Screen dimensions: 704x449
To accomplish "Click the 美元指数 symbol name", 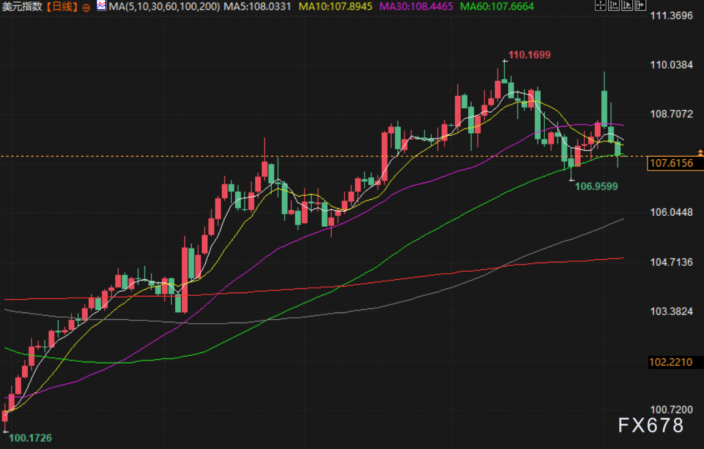I will pos(22,7).
